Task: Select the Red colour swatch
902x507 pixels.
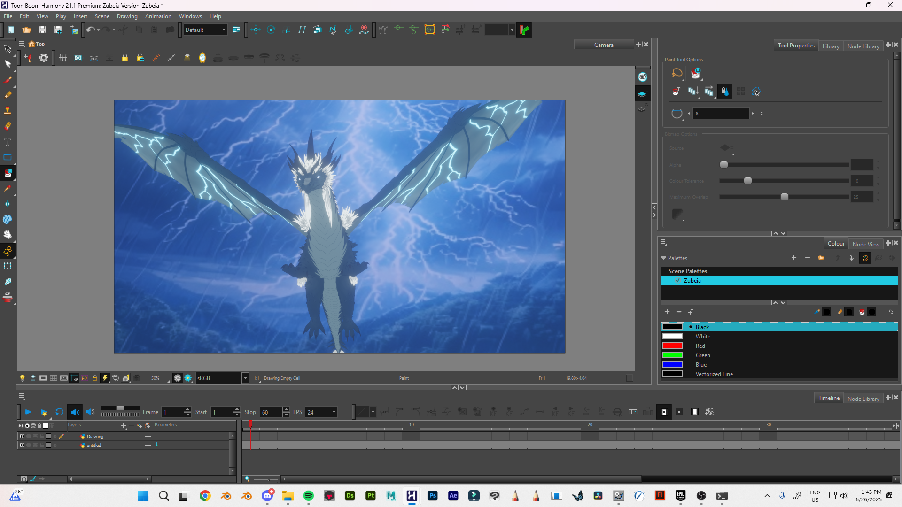Action: pos(672,346)
